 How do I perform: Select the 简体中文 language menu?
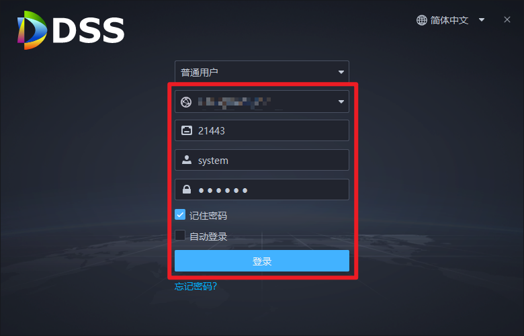click(449, 20)
